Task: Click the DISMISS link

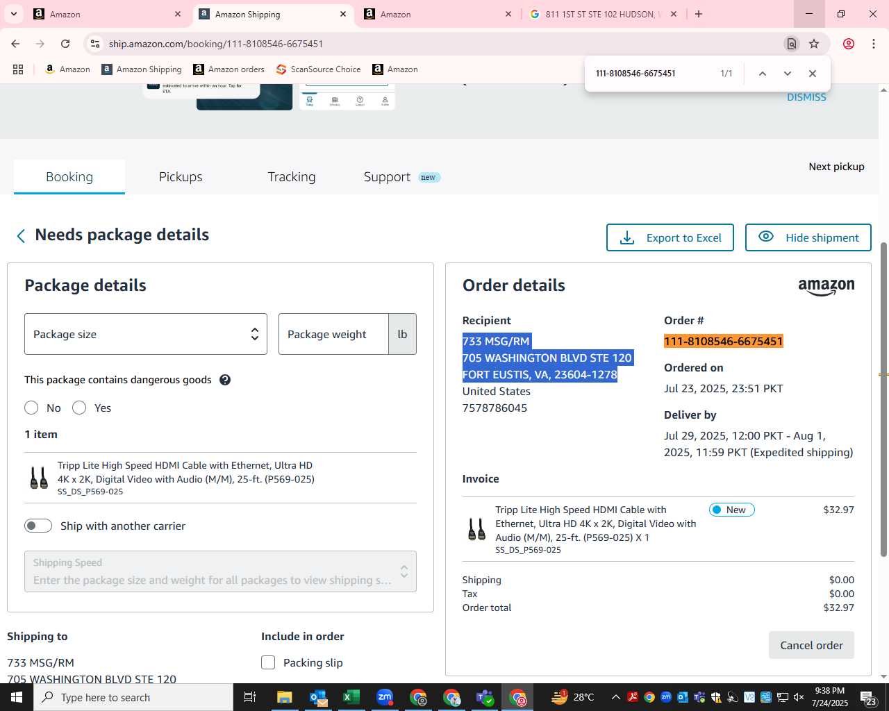Action: coord(806,97)
